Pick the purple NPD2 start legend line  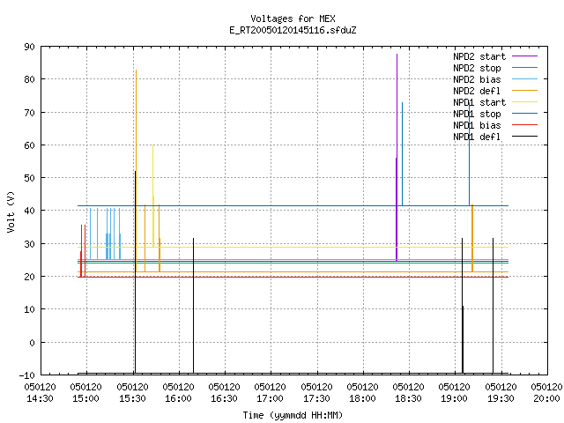[525, 56]
